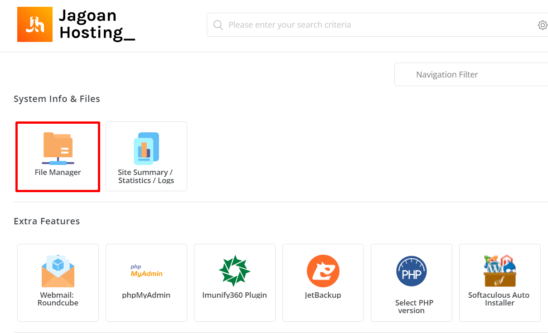Click the Webmail: Roundcube text label
The image size is (548, 334).
(x=58, y=299)
